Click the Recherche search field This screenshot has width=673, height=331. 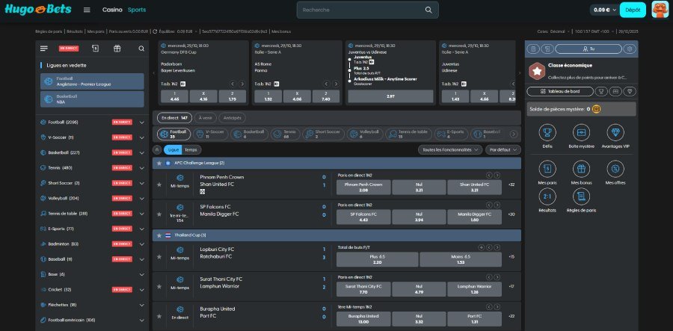pos(367,10)
